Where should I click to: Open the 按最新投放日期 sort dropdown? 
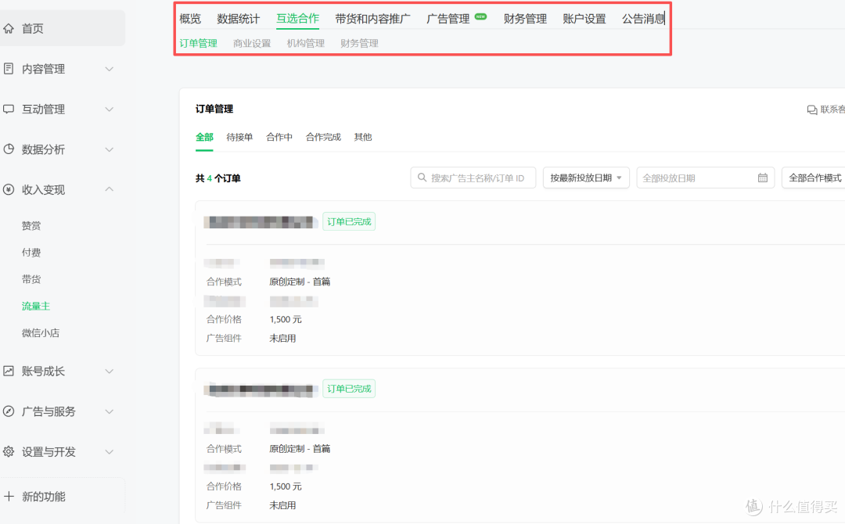click(586, 178)
